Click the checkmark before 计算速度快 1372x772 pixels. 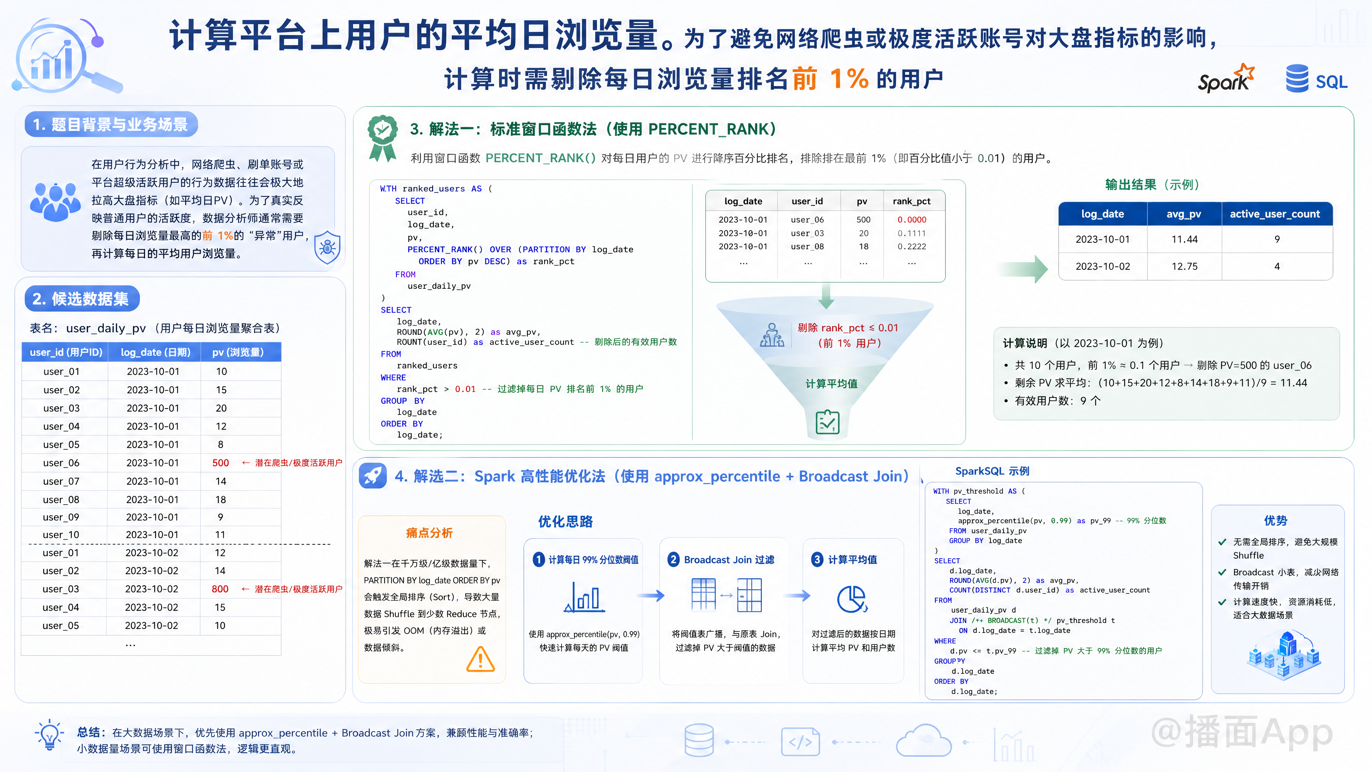pyautogui.click(x=1222, y=602)
